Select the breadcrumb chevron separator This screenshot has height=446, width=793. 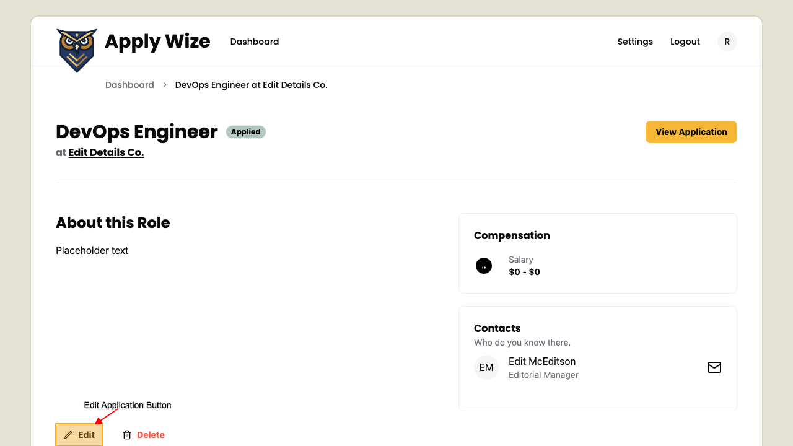click(x=164, y=85)
